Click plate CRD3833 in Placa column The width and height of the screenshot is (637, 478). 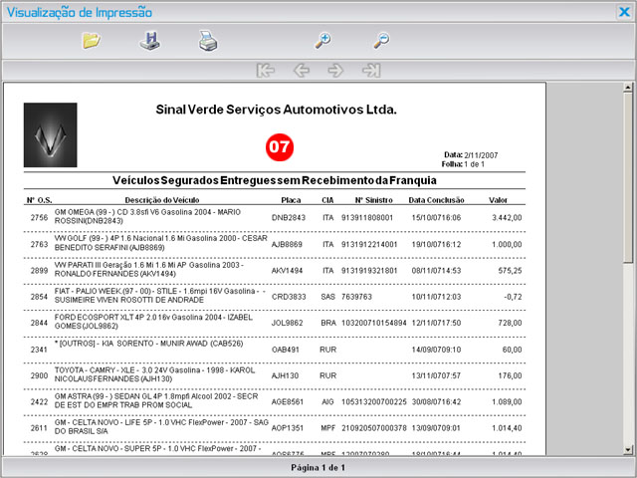coord(289,297)
